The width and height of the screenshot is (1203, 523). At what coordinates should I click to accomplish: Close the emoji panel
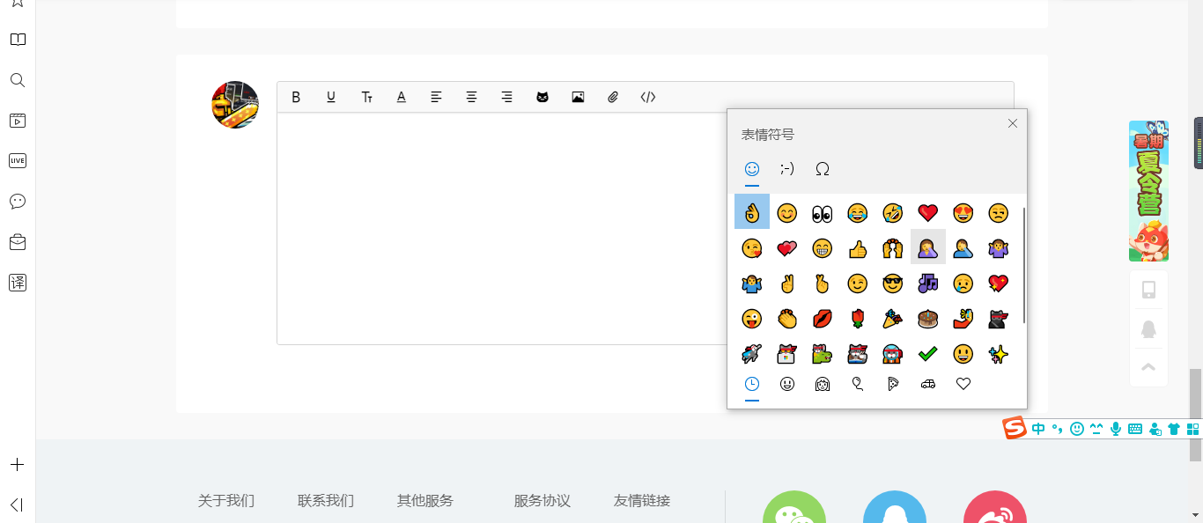pyautogui.click(x=1013, y=123)
